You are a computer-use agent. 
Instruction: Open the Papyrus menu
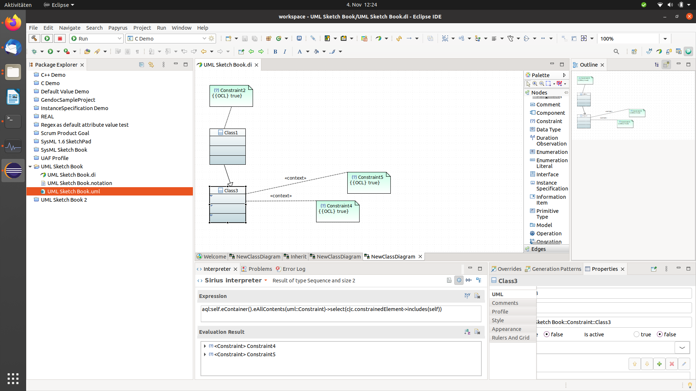coord(118,28)
